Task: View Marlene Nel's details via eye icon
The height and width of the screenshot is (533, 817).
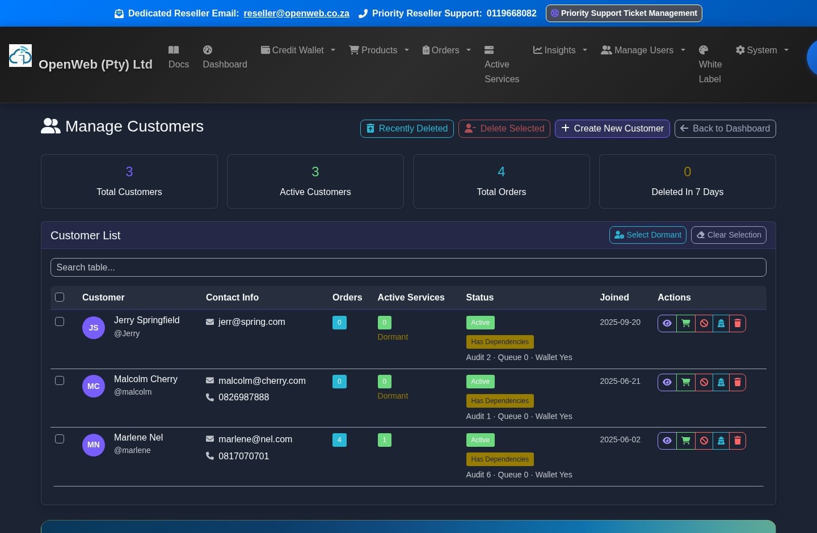Action: coord(667,441)
